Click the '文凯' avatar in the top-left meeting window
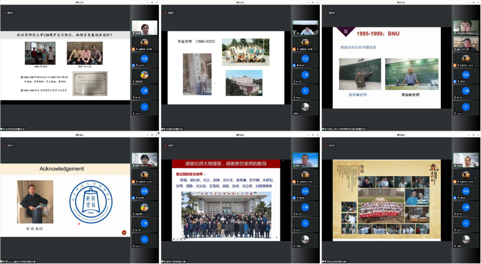 point(144,59)
